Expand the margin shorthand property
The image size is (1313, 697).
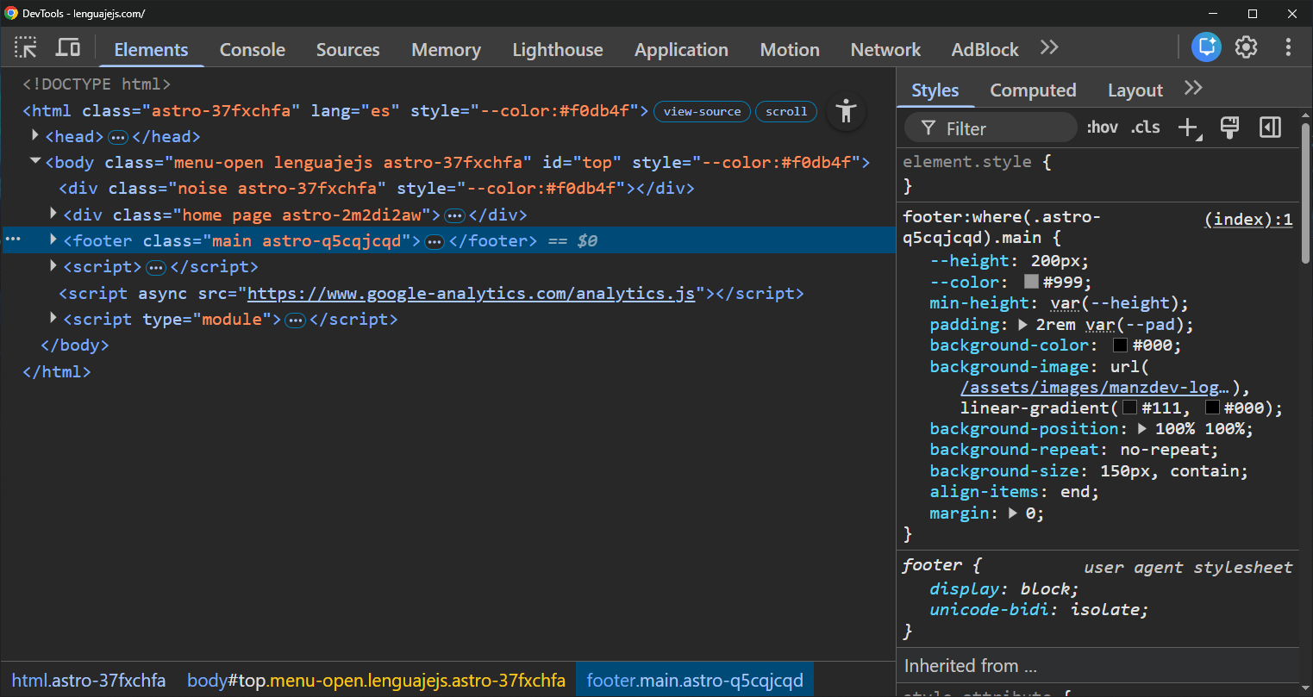[1013, 513]
